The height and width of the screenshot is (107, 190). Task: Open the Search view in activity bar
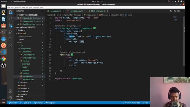coord(10,18)
